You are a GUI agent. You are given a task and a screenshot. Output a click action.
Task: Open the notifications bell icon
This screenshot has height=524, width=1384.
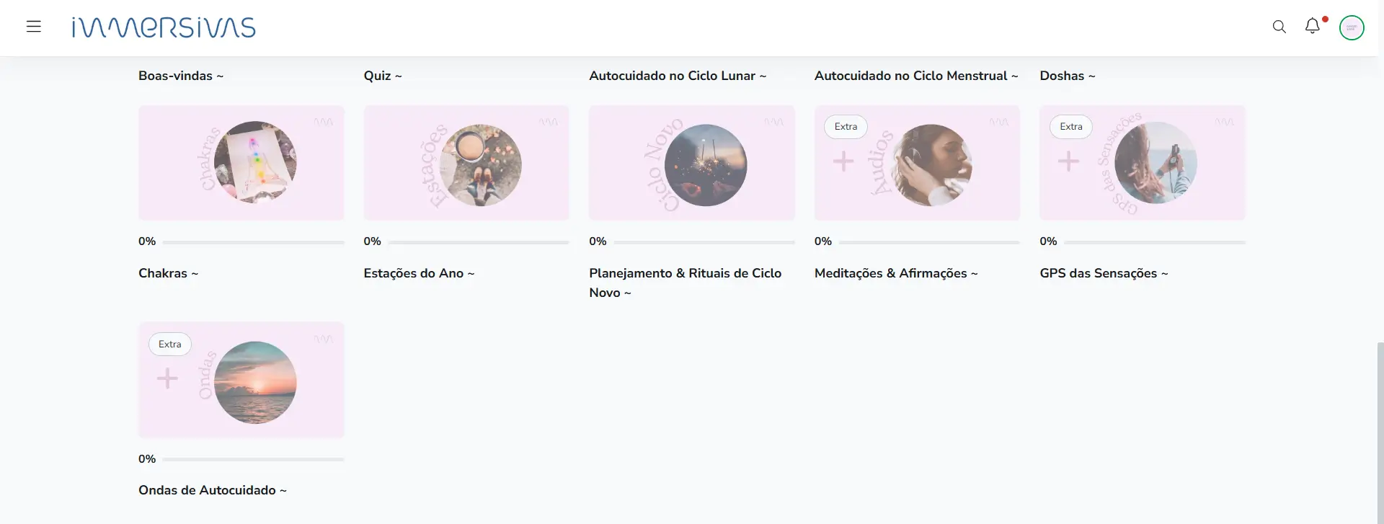click(x=1313, y=26)
